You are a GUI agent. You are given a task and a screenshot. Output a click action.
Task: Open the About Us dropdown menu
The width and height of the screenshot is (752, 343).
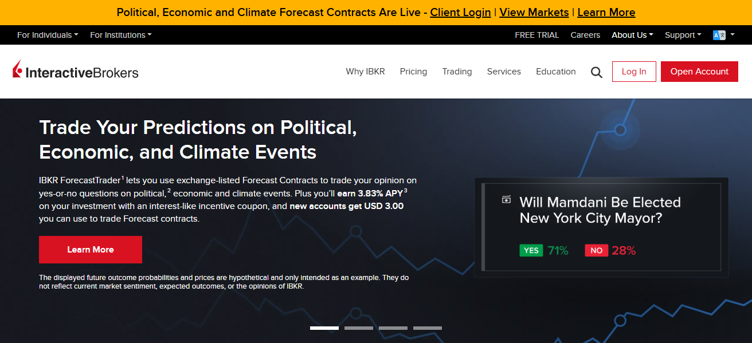click(x=632, y=35)
